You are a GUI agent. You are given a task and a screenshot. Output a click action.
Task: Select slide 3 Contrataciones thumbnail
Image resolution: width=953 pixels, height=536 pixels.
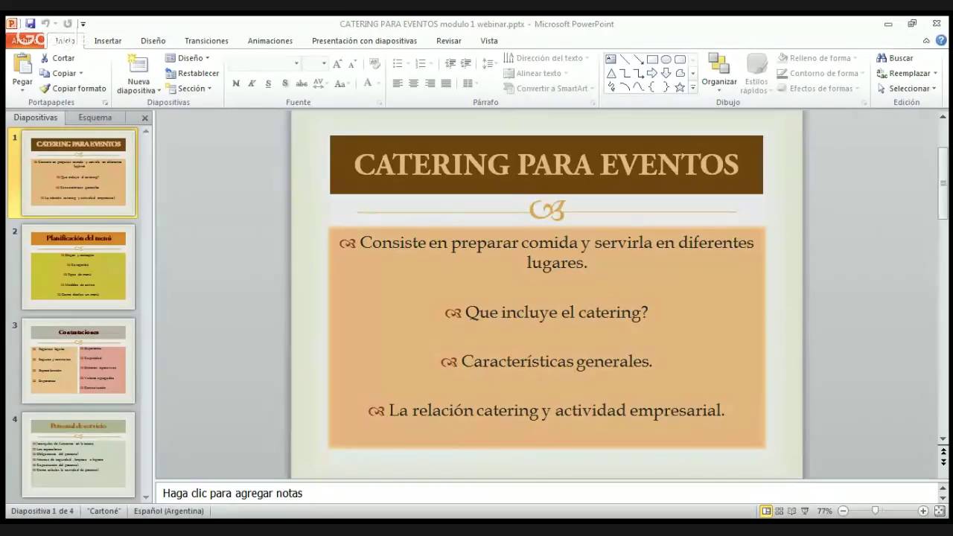tap(78, 360)
